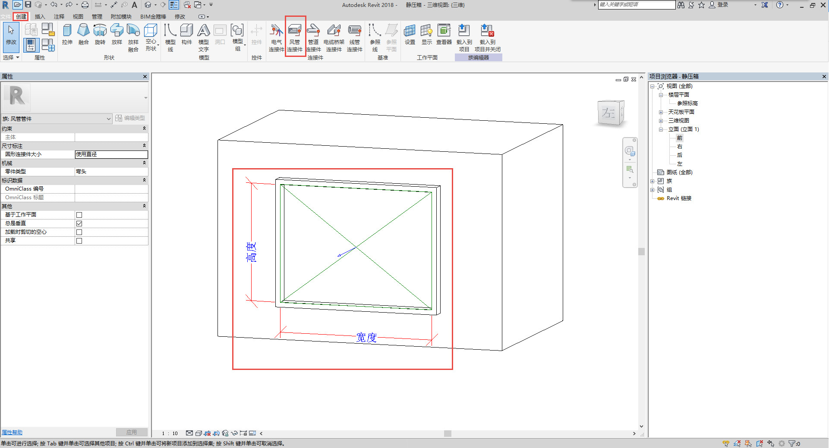
Task: Click the horizontal view scrollbar thumb
Action: coord(448,433)
